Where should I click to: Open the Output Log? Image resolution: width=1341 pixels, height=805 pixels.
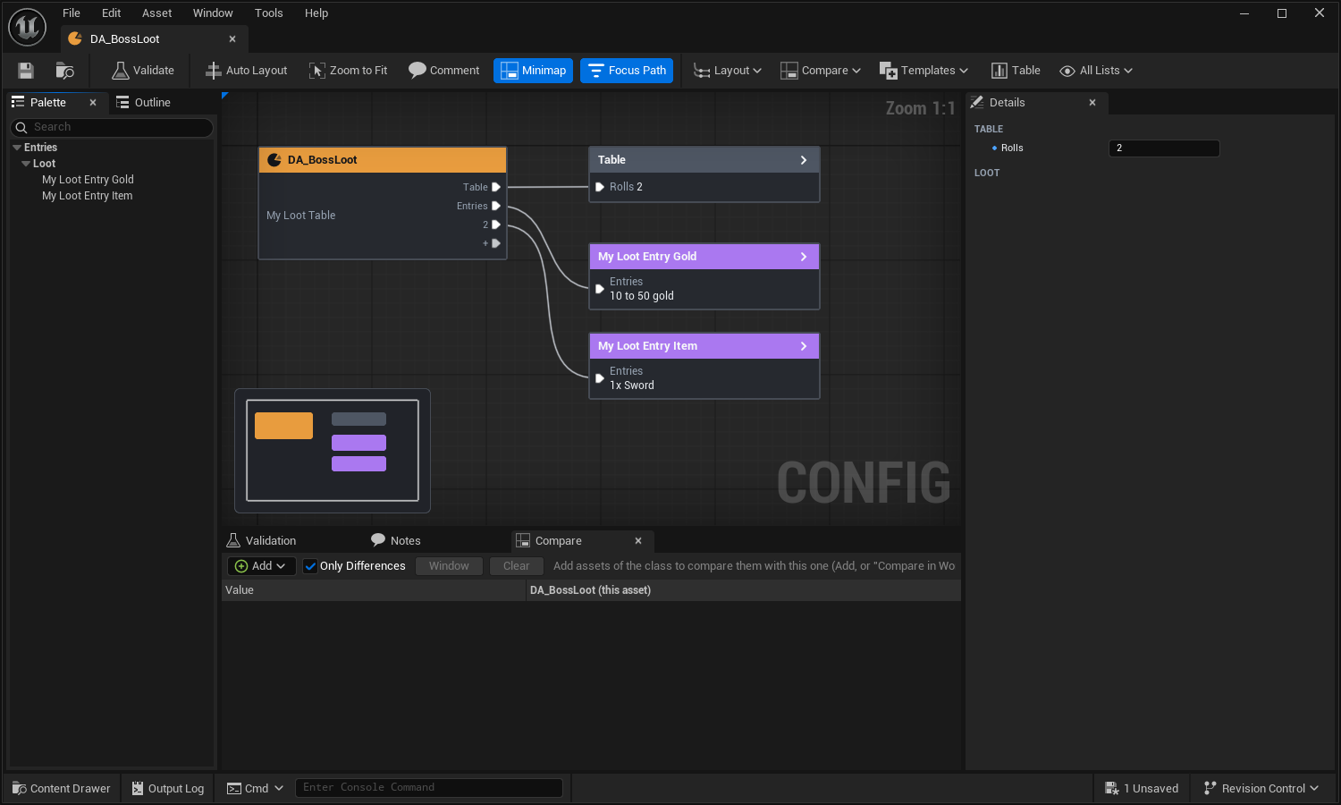click(168, 789)
